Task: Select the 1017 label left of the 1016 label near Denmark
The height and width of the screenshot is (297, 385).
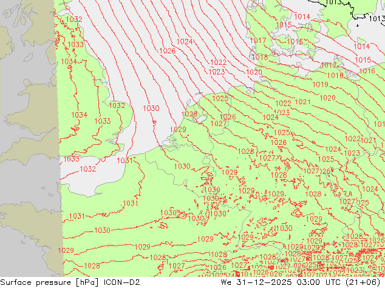Action: pos(258,41)
